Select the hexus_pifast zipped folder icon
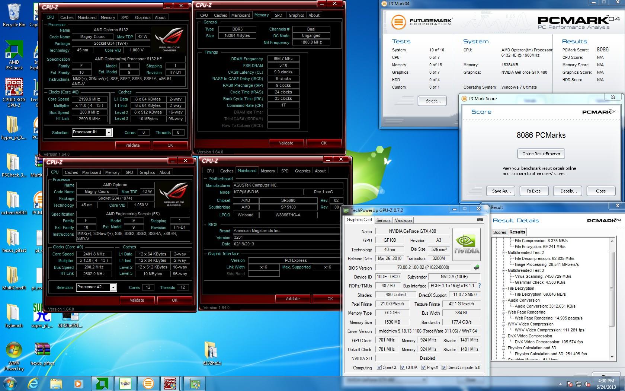 [14, 240]
